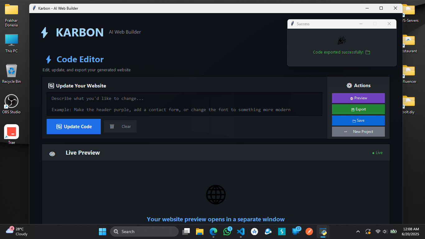
Task: Open Windows Start menu
Action: 102,232
